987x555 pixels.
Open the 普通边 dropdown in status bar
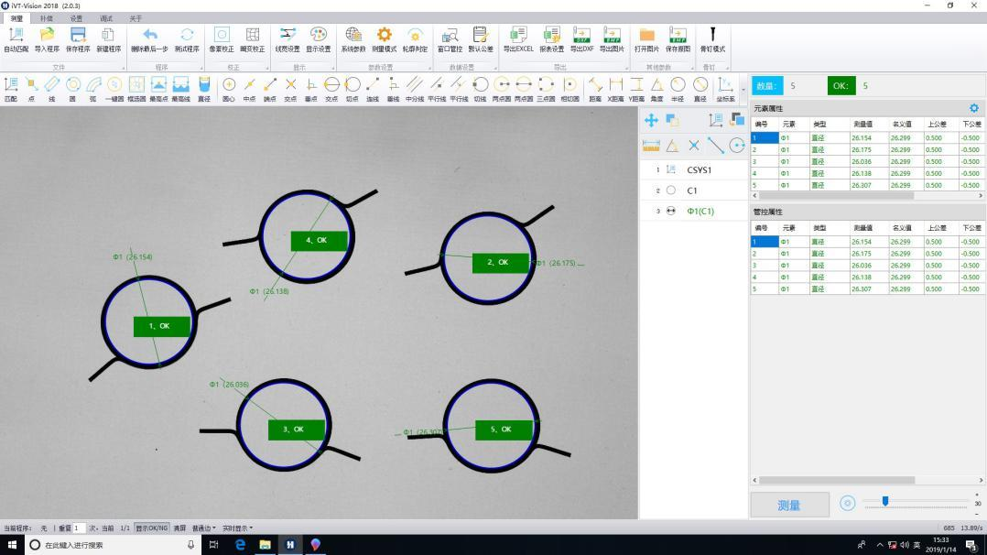point(204,528)
